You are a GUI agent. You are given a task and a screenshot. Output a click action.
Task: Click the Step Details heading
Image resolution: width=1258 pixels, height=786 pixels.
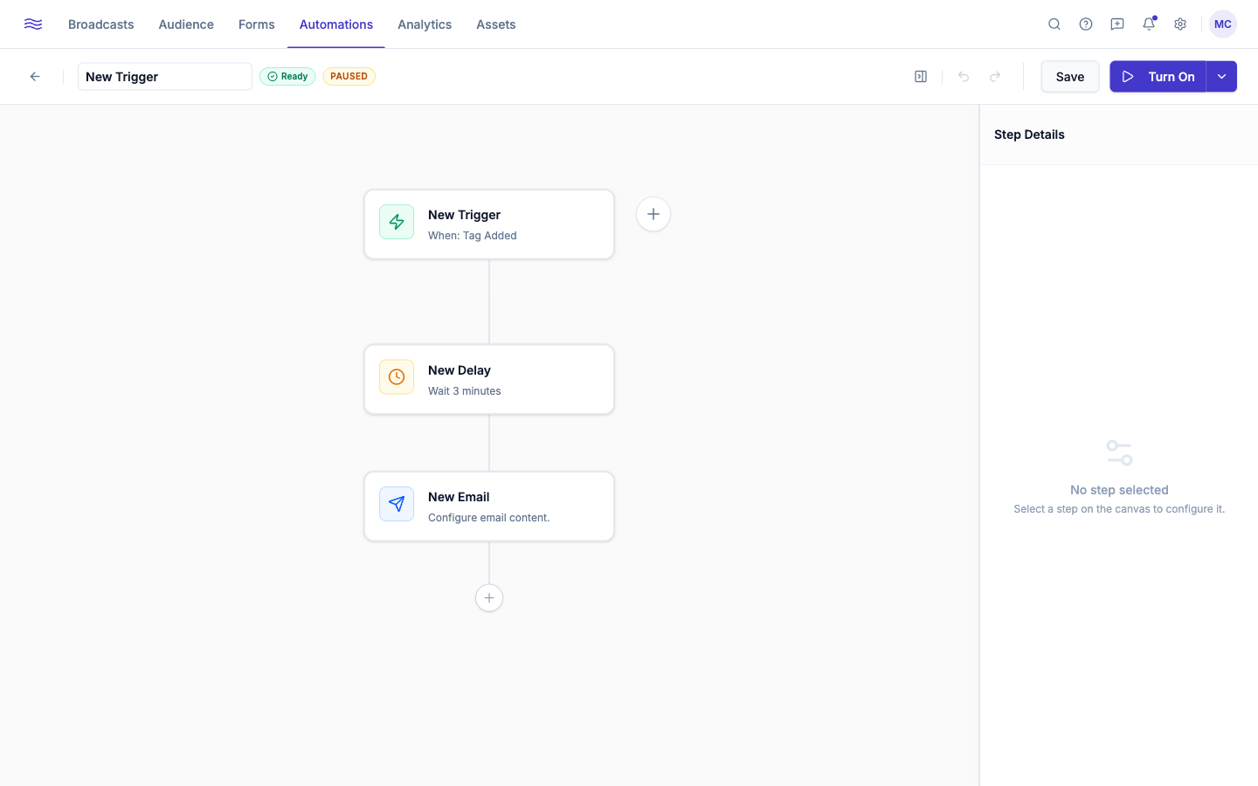pyautogui.click(x=1029, y=134)
